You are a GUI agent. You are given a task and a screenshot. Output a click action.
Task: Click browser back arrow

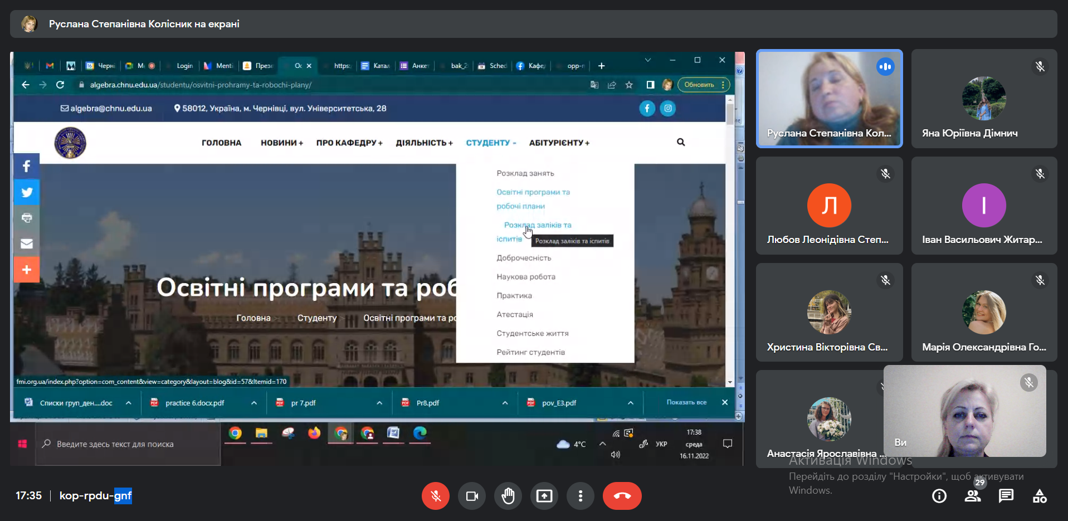pyautogui.click(x=25, y=85)
